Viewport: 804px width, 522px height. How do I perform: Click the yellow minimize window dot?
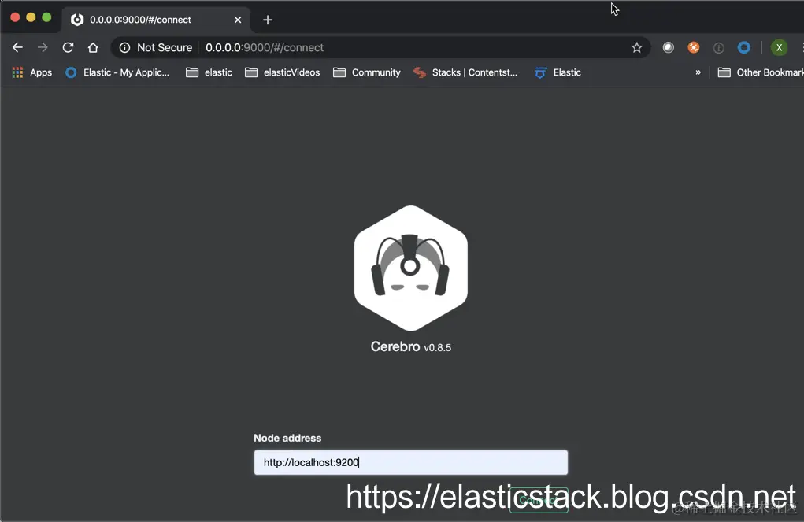31,17
